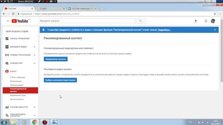
Task: Switch to the O себе browser tab
Action: pyautogui.click(x=51, y=8)
